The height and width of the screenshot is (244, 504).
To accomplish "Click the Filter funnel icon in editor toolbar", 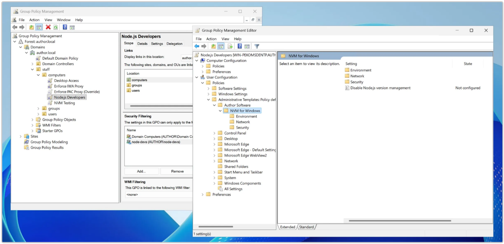I will point(257,46).
